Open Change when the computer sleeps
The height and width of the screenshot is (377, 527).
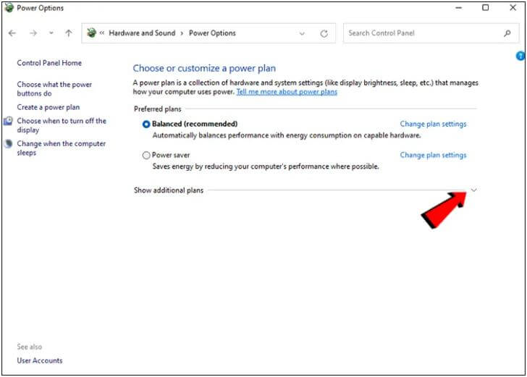point(61,148)
